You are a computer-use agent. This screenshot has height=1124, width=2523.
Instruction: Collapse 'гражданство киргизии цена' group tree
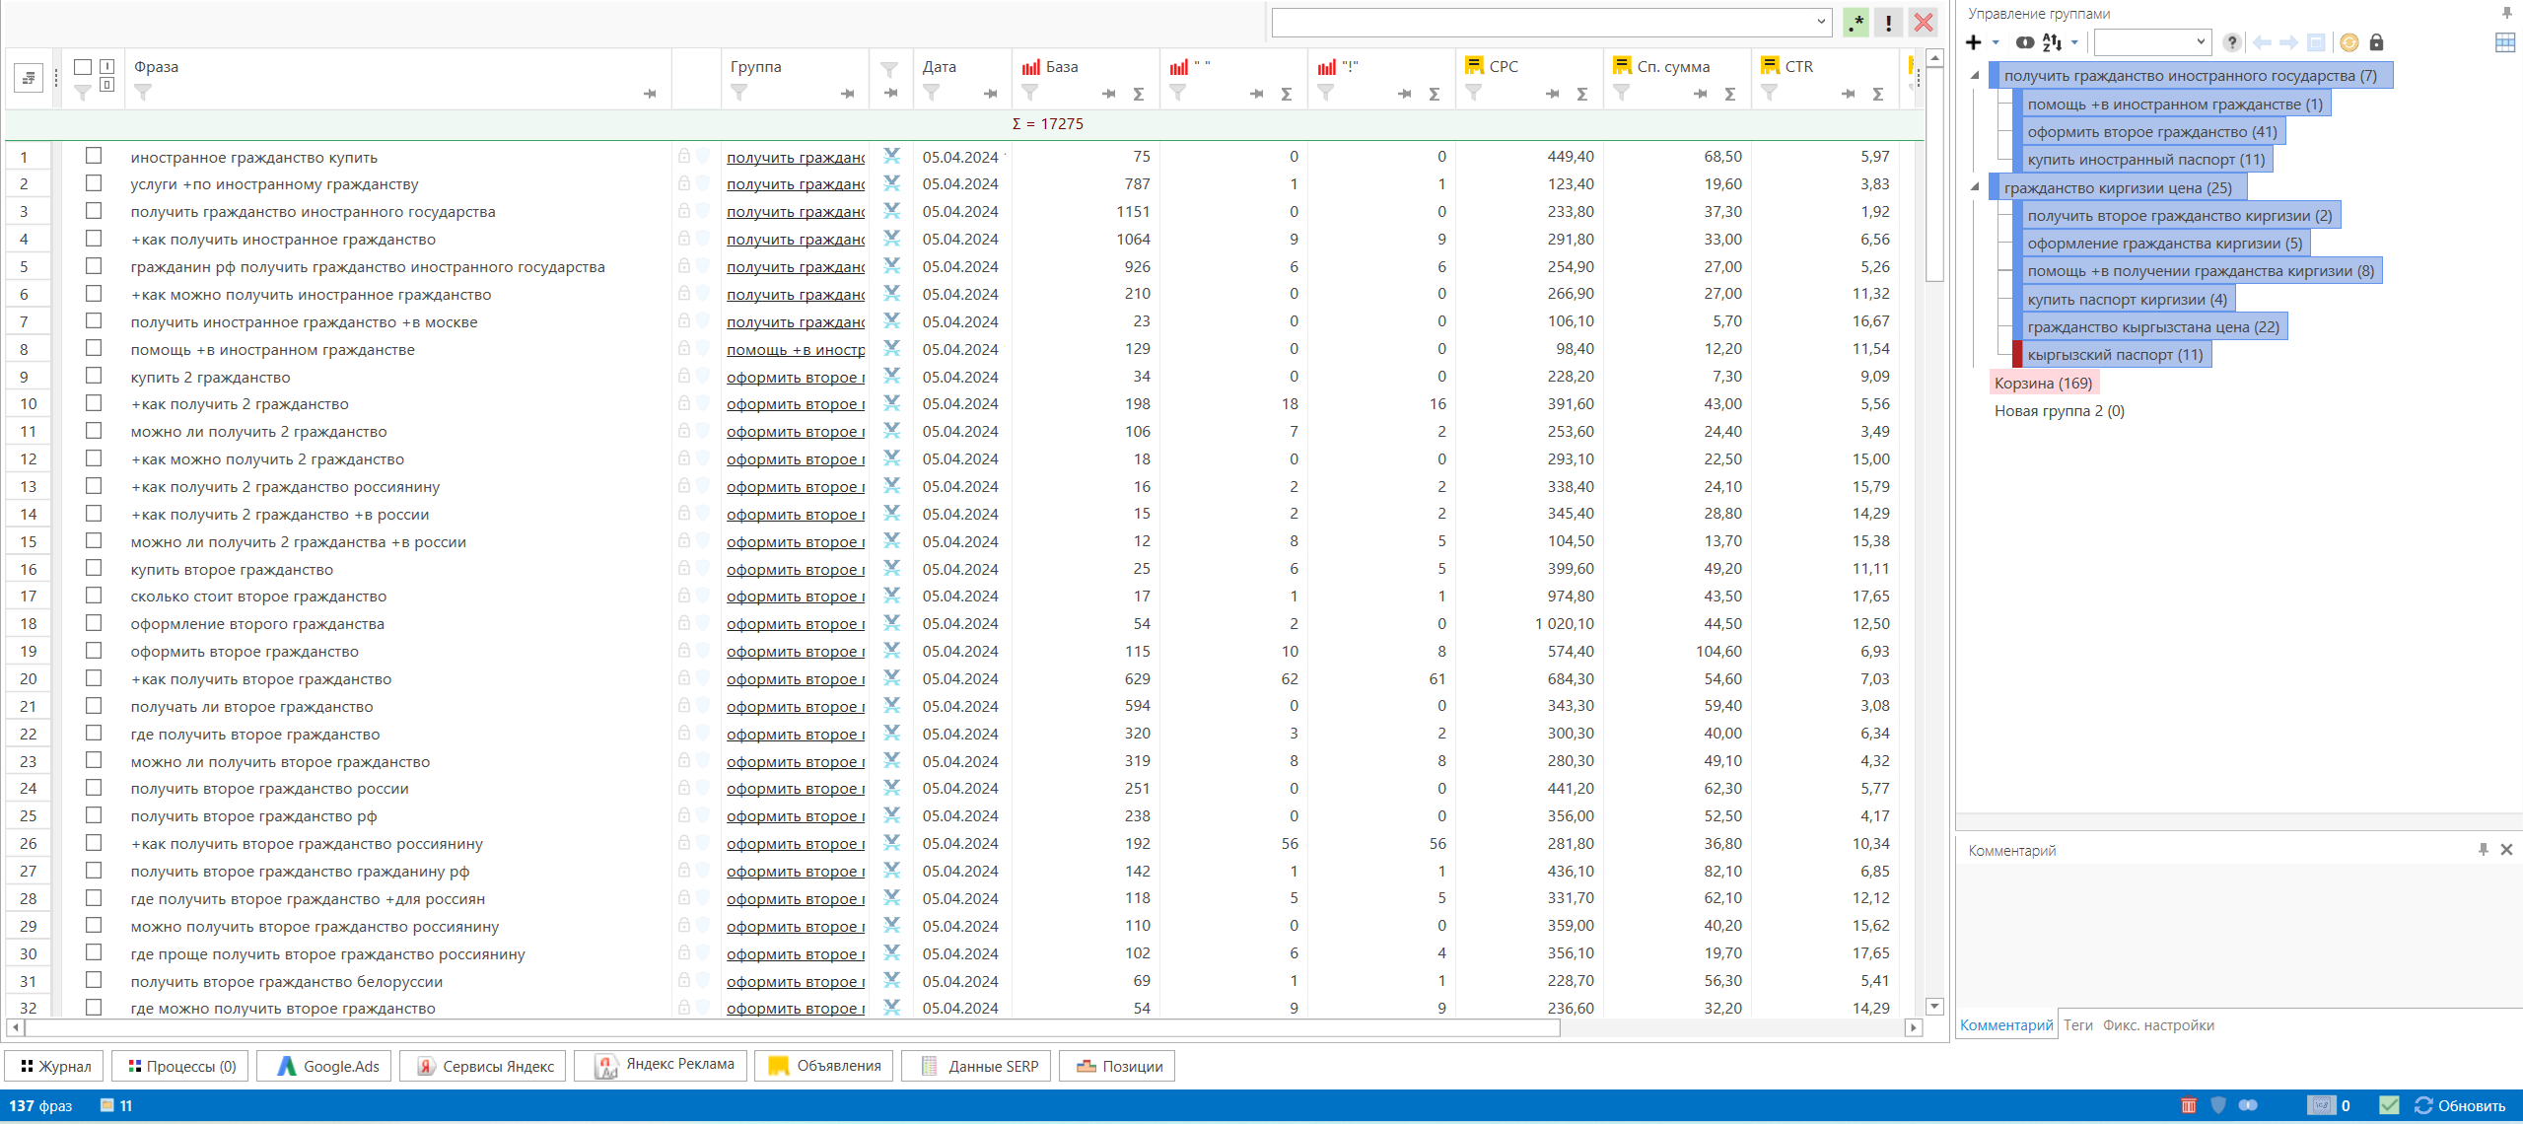click(1975, 186)
